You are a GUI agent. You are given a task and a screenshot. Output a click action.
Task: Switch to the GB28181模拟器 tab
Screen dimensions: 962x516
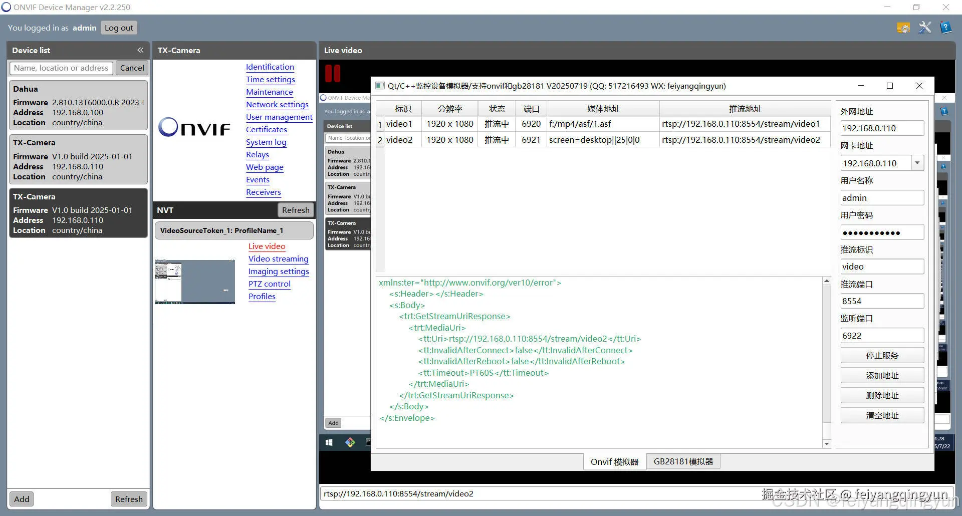[x=683, y=461]
